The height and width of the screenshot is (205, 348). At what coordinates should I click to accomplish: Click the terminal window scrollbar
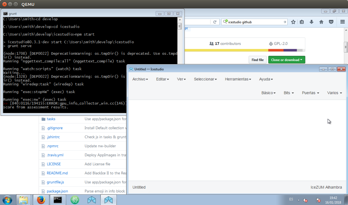[x=179, y=26]
